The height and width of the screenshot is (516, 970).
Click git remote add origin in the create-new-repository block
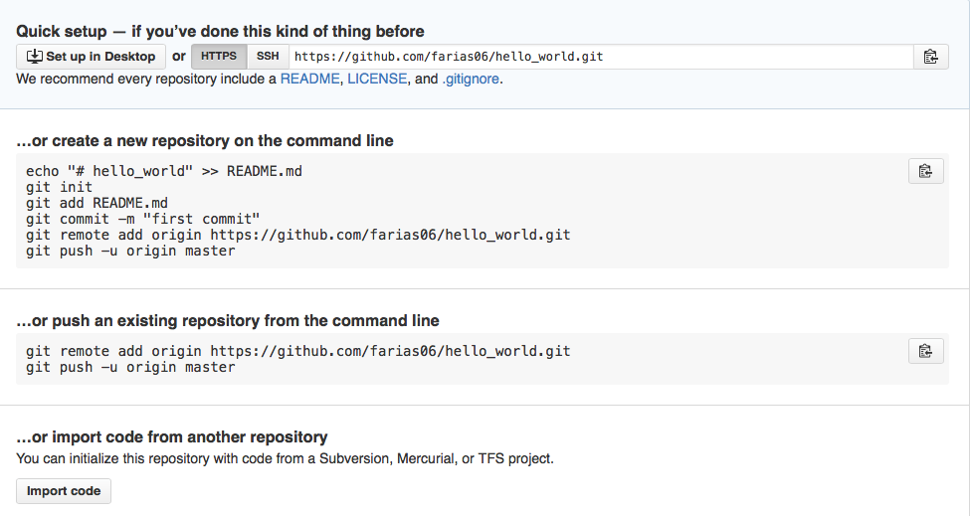298,236
